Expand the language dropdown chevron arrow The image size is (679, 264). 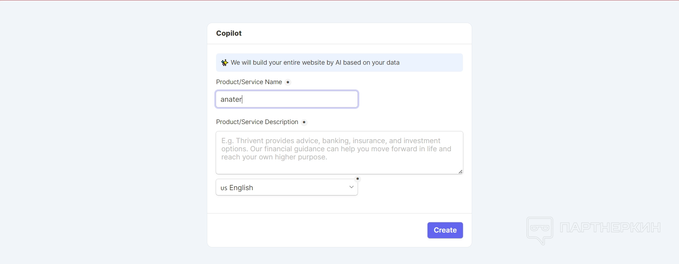point(351,187)
